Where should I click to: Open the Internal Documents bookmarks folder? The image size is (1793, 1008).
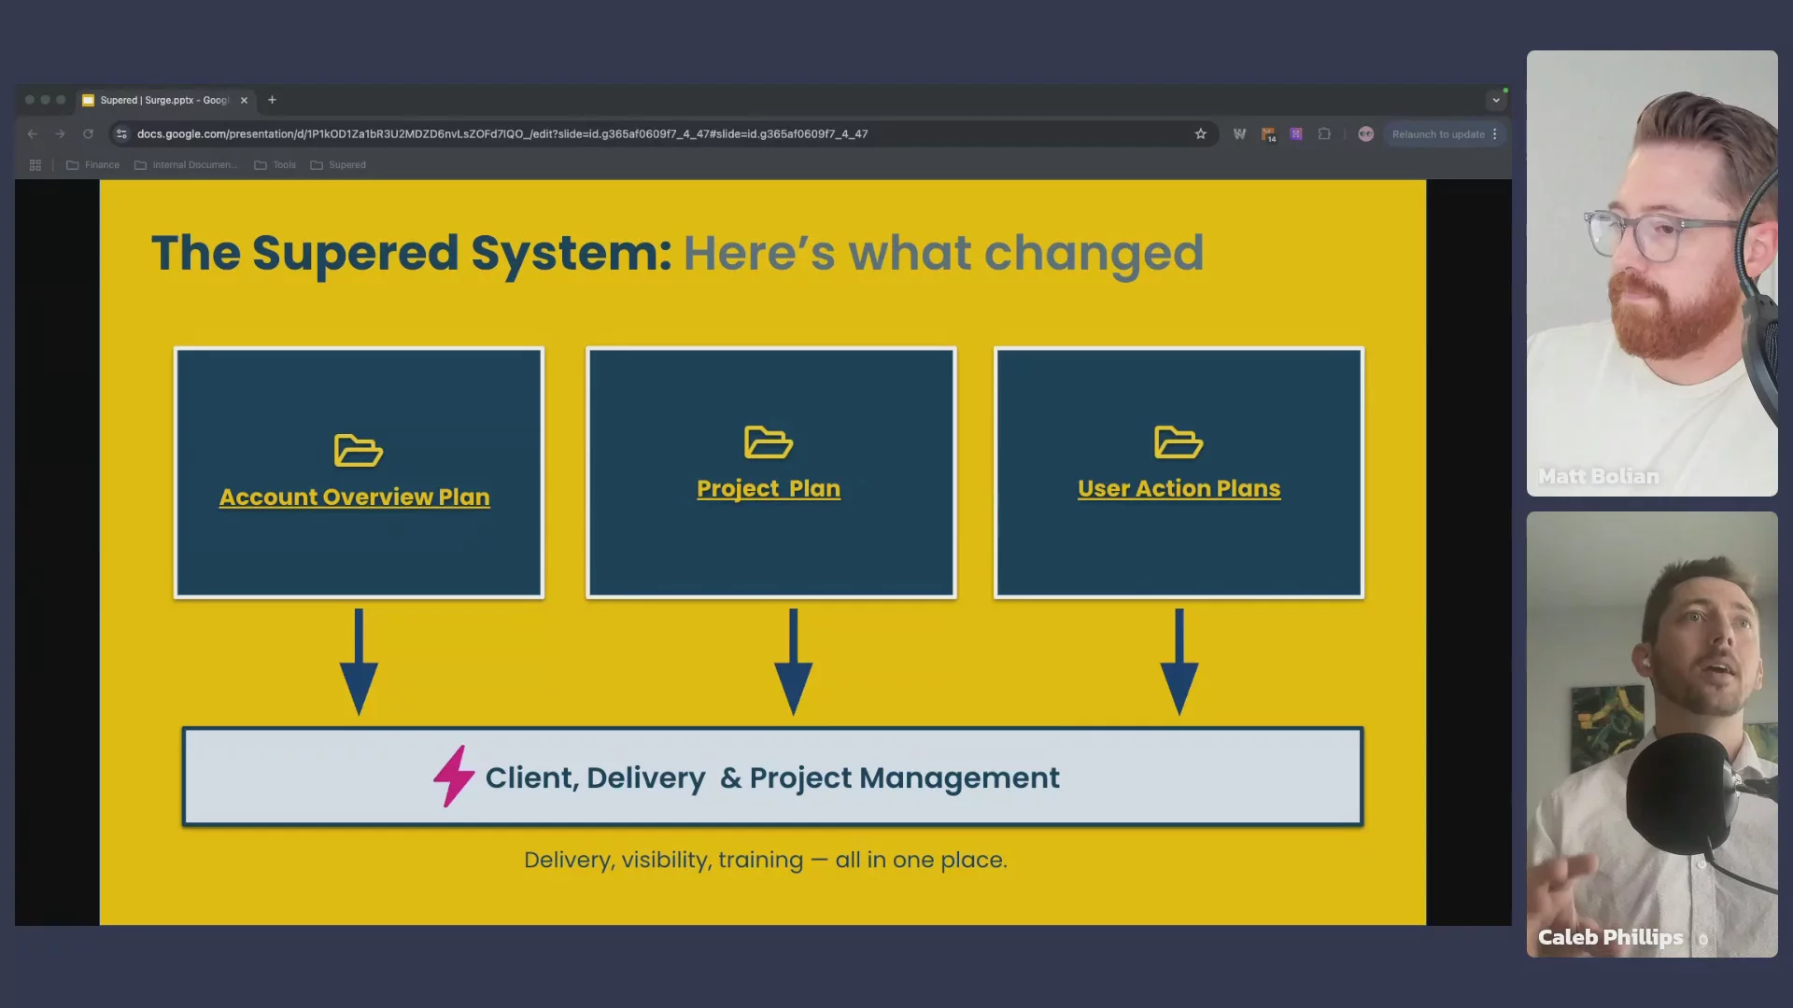coord(187,165)
